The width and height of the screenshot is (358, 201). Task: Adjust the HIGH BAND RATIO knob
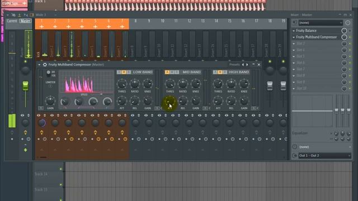point(231,84)
